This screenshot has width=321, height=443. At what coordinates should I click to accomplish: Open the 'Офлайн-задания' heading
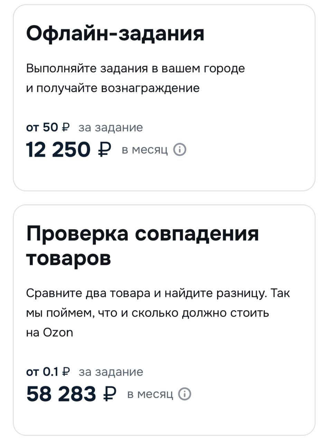pos(115,34)
